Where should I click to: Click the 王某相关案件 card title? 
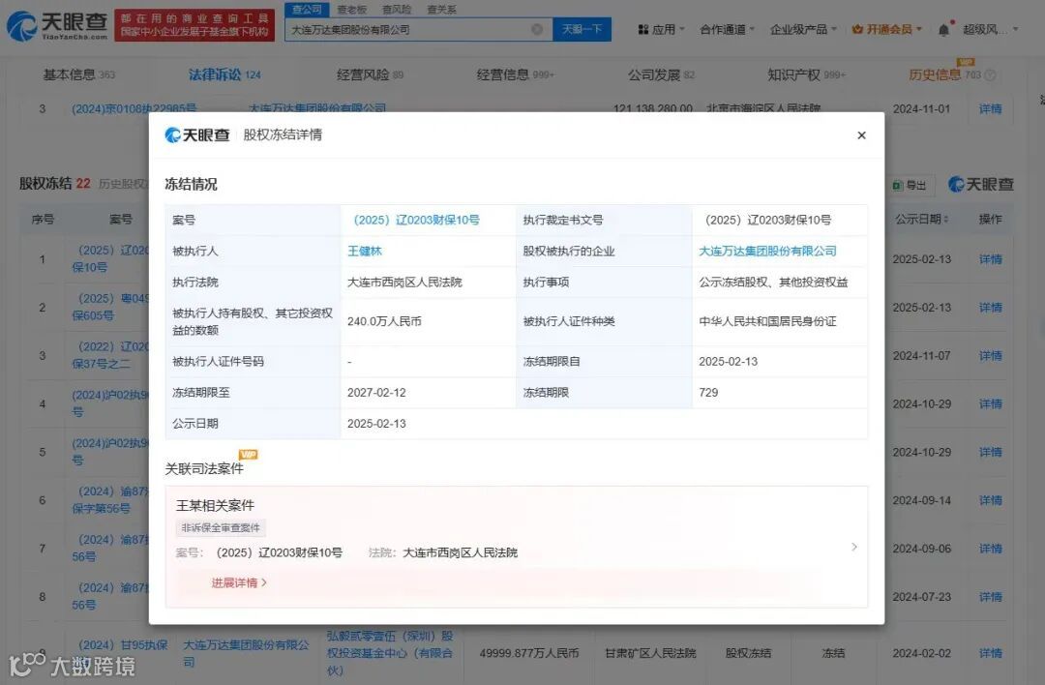pos(215,505)
